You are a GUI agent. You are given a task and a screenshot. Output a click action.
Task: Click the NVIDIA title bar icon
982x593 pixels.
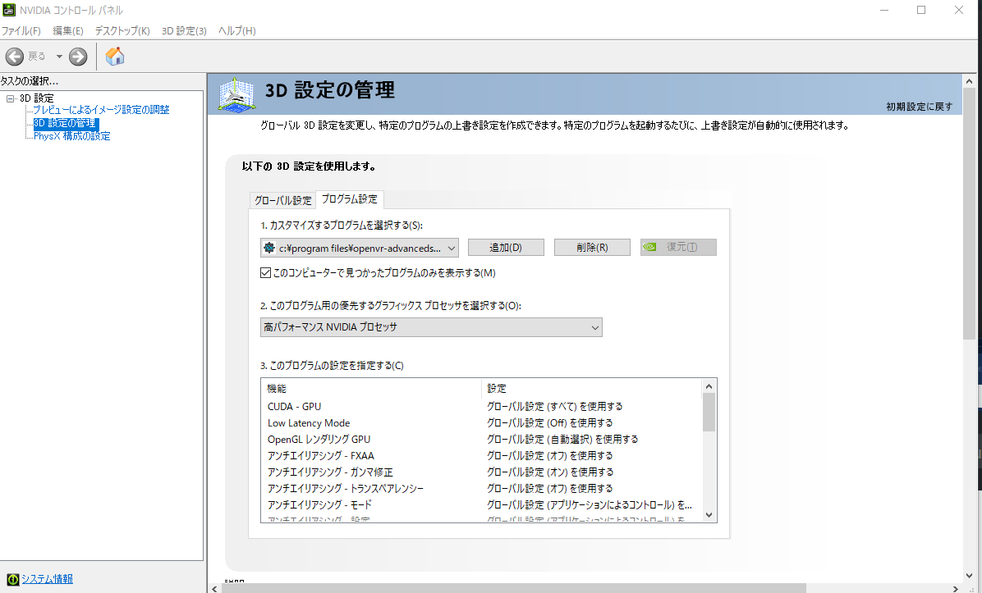pos(9,10)
